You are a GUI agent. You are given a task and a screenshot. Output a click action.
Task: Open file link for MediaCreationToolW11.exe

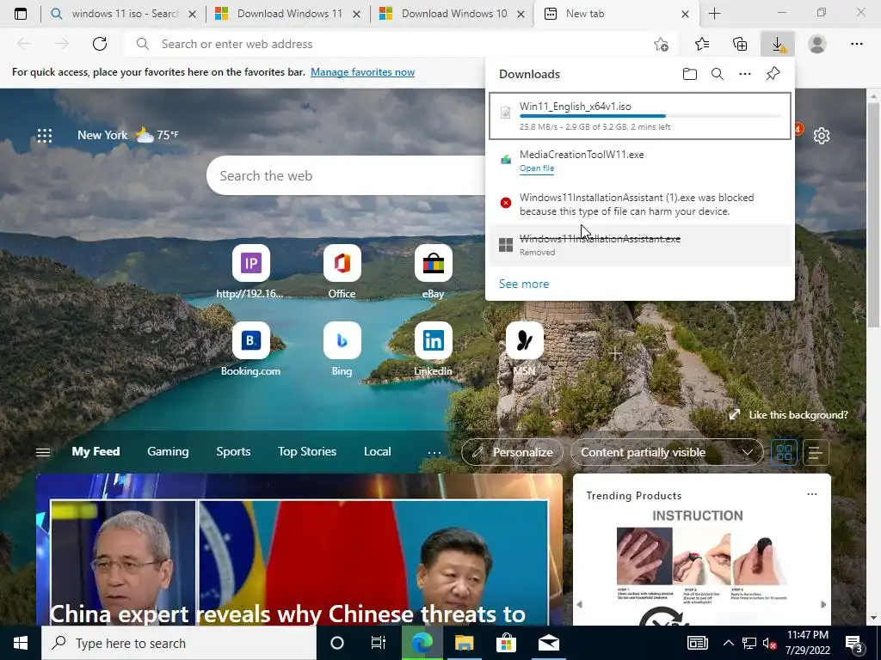click(x=537, y=168)
